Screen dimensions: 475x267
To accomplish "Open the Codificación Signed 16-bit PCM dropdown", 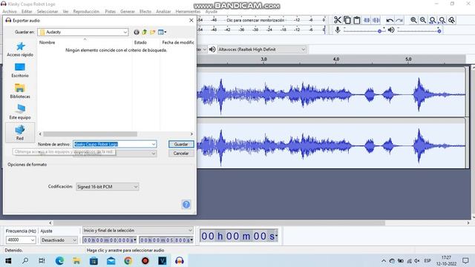I will click(107, 187).
